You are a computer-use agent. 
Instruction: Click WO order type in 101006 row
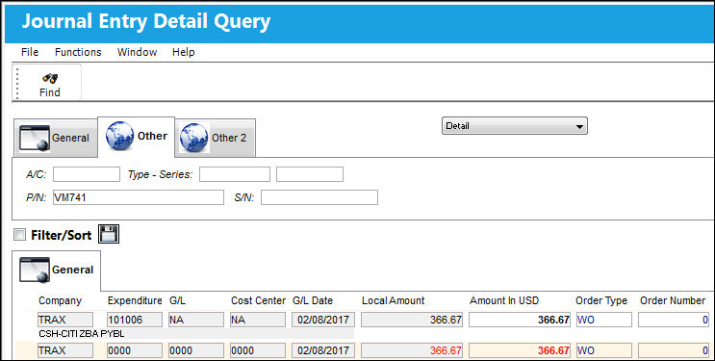tap(603, 320)
